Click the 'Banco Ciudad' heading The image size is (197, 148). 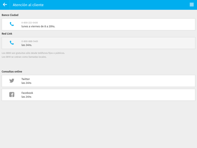[x=10, y=15]
